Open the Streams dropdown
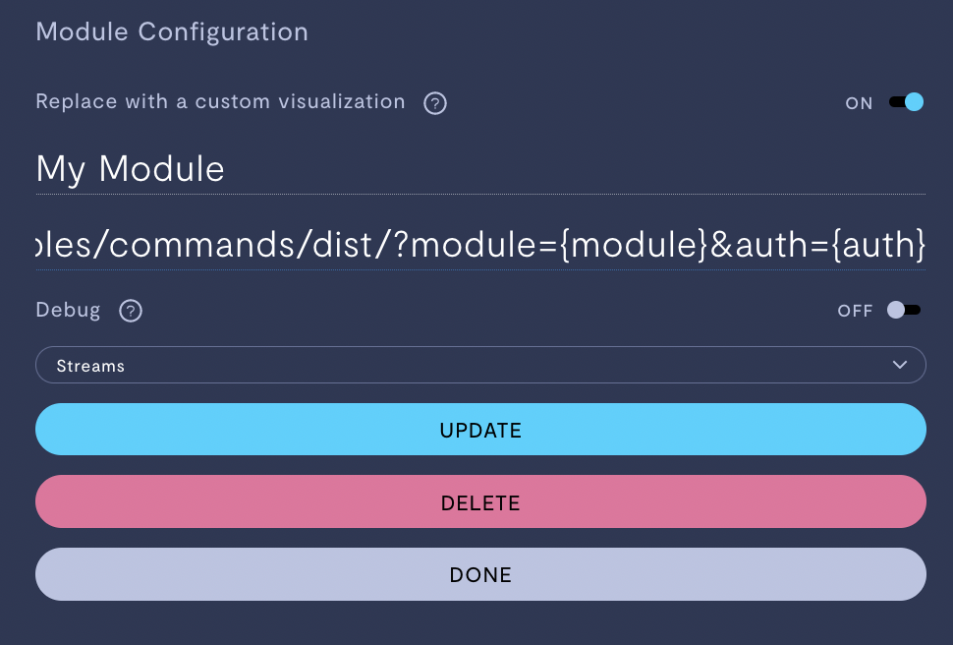 click(x=480, y=365)
